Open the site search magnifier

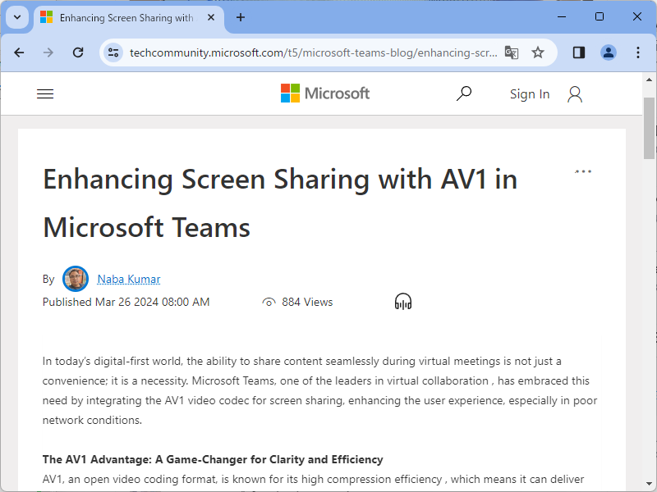pyautogui.click(x=464, y=93)
